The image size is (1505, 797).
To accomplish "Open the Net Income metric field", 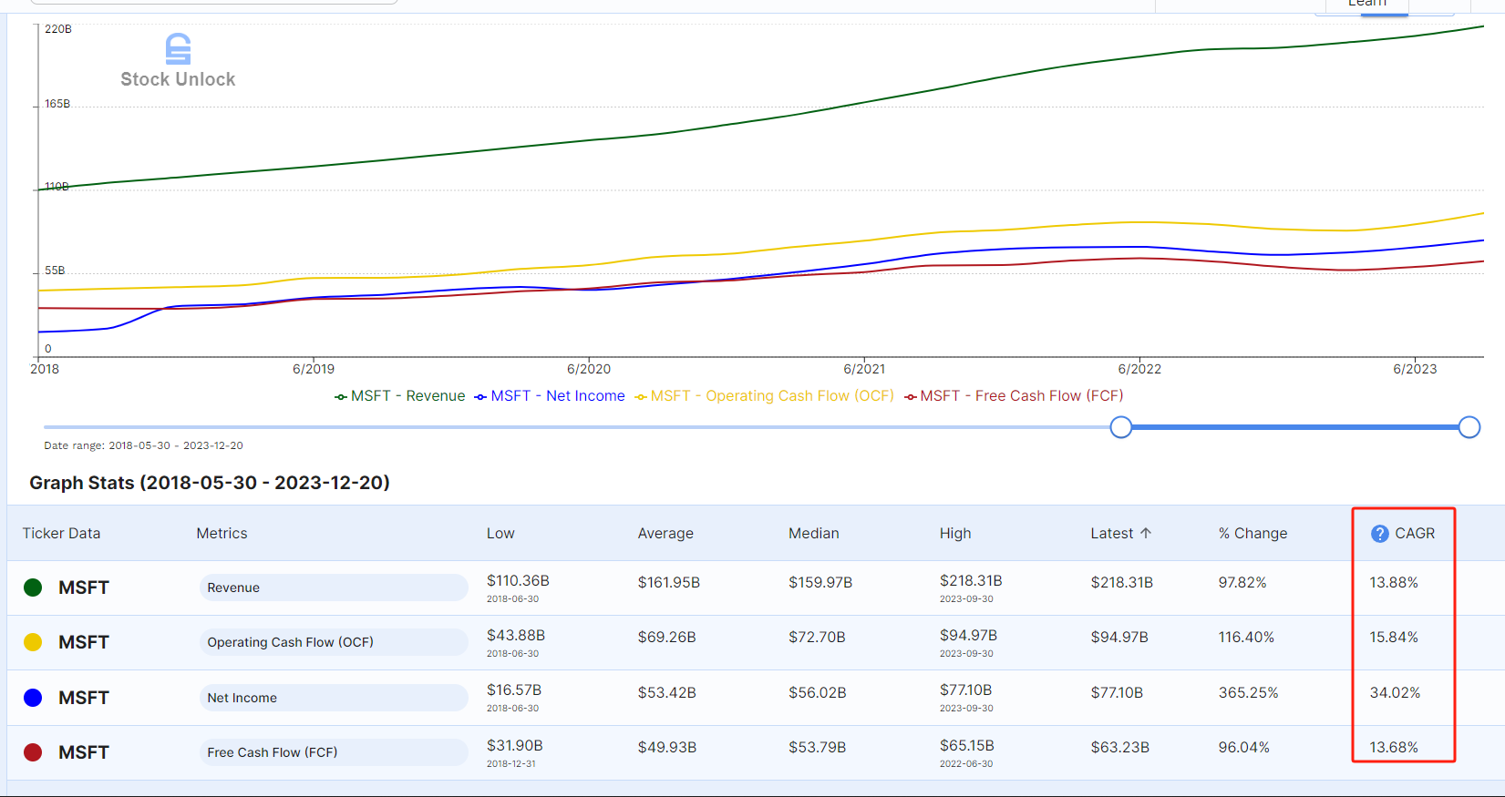I will point(334,698).
